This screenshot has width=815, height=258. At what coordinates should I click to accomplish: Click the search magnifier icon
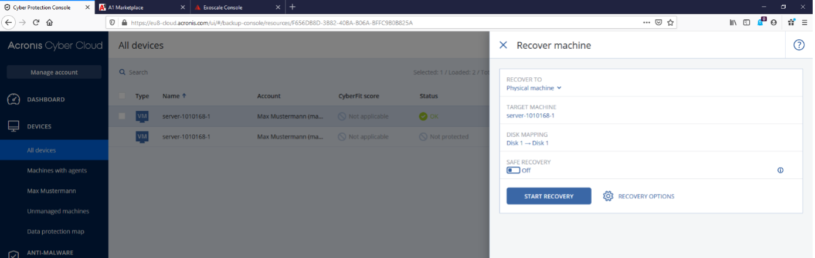[123, 72]
